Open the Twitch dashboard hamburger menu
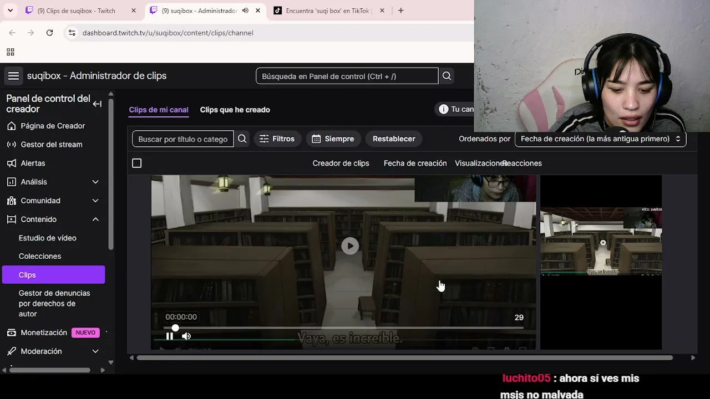The width and height of the screenshot is (710, 399). click(x=13, y=76)
